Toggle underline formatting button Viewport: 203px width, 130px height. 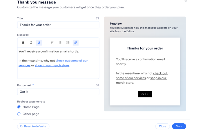click(39, 43)
